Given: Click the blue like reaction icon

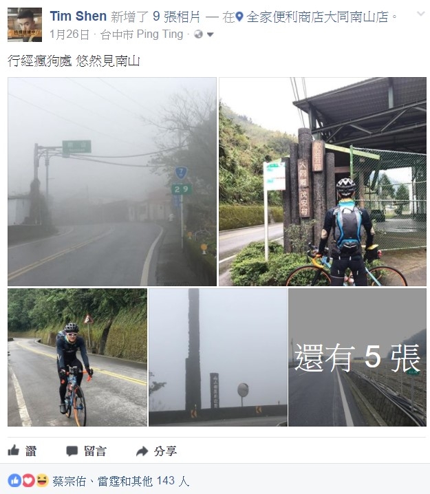Looking at the screenshot, I should (x=14, y=481).
